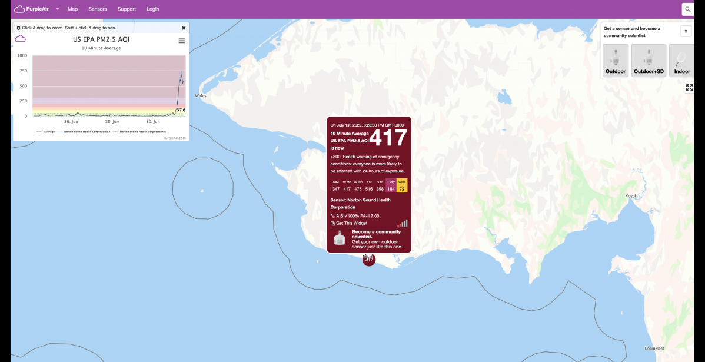Click the US EPA PM2.5 AQI chart title
This screenshot has height=362, width=705.
point(101,39)
